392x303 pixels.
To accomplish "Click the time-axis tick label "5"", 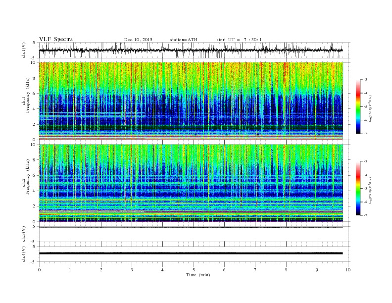I will pos(194,270).
